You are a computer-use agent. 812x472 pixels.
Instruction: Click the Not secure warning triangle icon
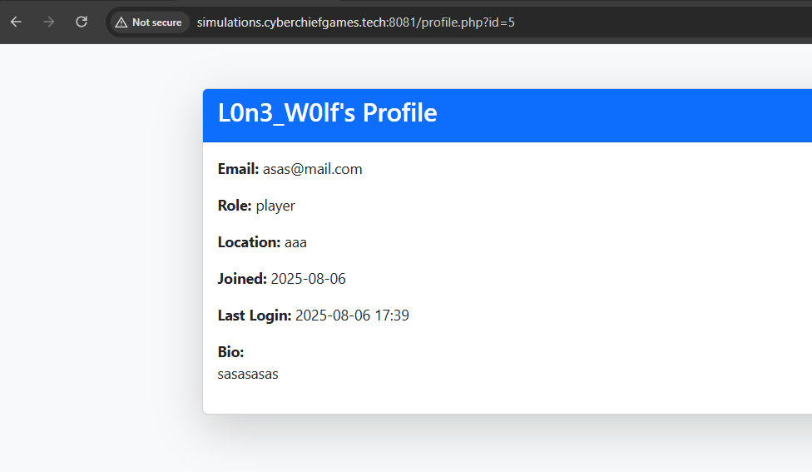pos(121,22)
